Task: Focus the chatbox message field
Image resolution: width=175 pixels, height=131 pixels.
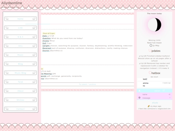Action: [155, 98]
